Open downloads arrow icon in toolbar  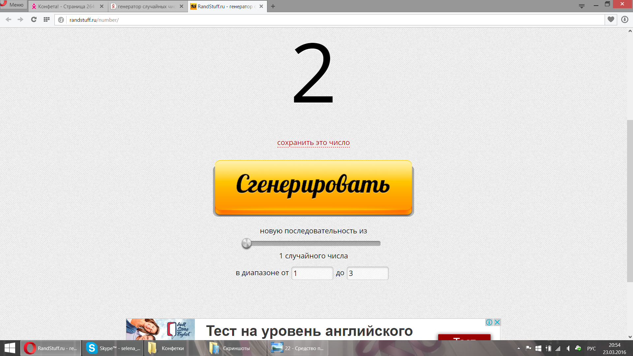624,19
